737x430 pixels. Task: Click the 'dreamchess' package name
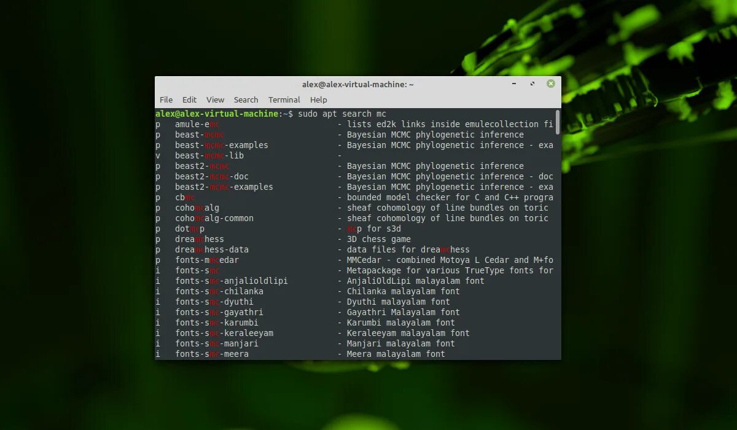click(x=200, y=239)
